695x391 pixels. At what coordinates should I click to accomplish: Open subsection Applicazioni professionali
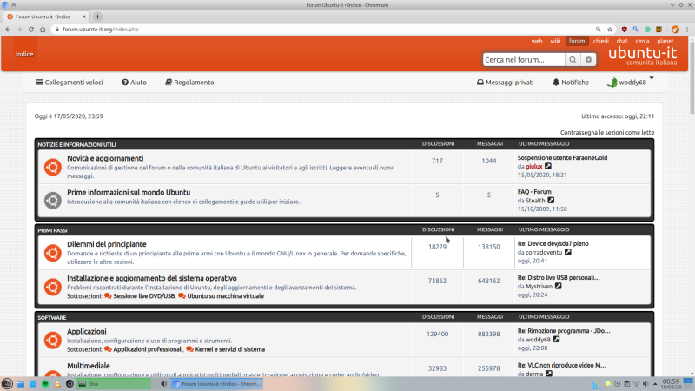pos(148,349)
